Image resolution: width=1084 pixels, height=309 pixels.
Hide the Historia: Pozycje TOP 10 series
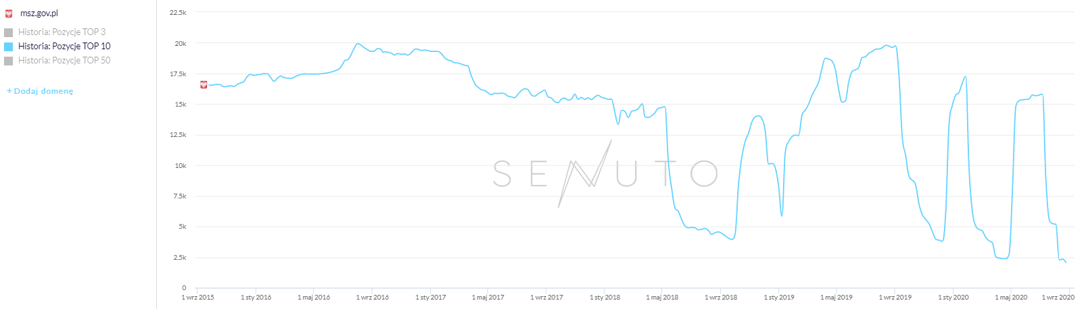64,46
